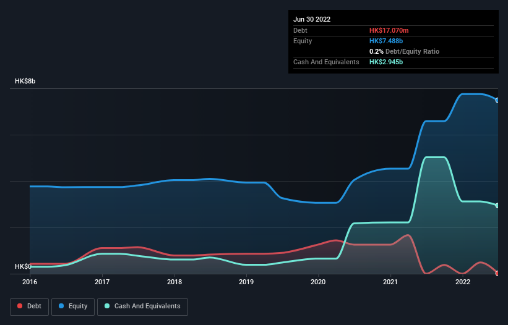Image resolution: width=508 pixels, height=325 pixels.
Task: Toggle the Equity series legend button
Action: (73, 306)
